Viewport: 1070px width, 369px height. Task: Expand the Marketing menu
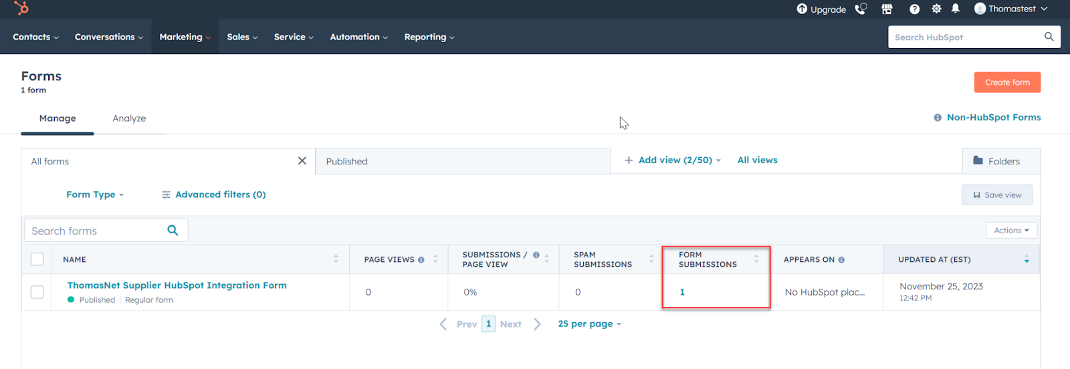tap(185, 37)
